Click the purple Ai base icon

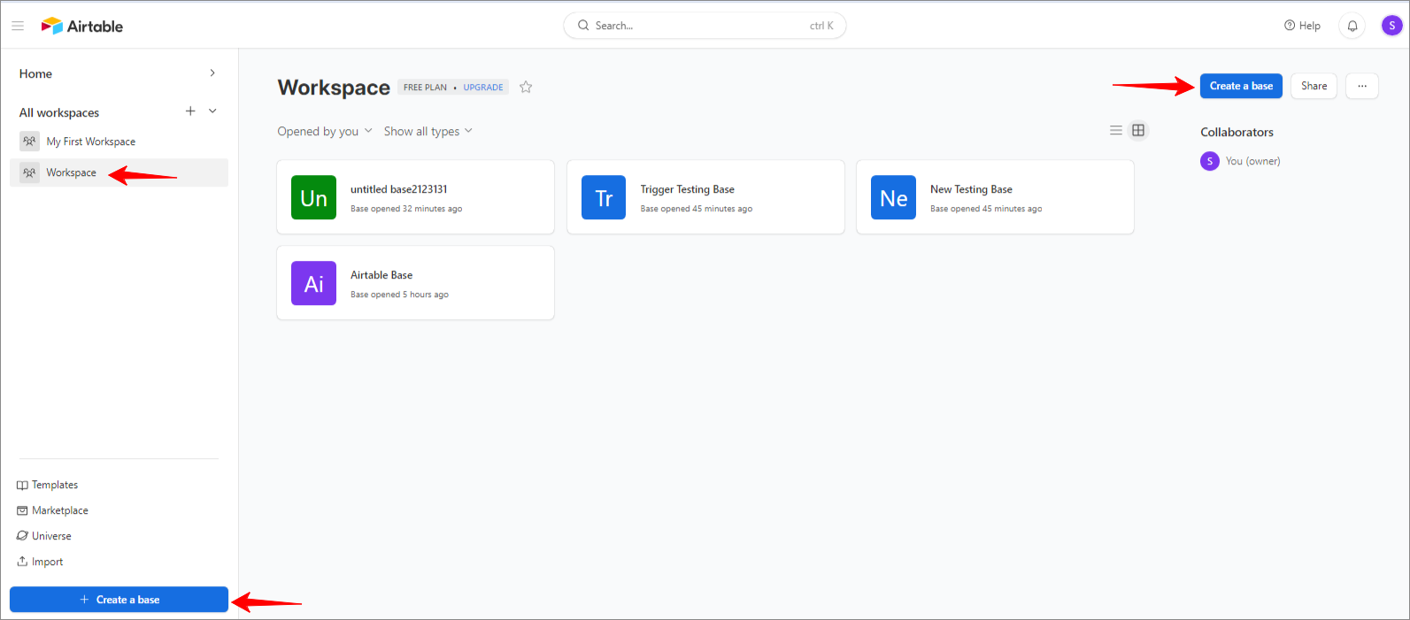pos(313,283)
